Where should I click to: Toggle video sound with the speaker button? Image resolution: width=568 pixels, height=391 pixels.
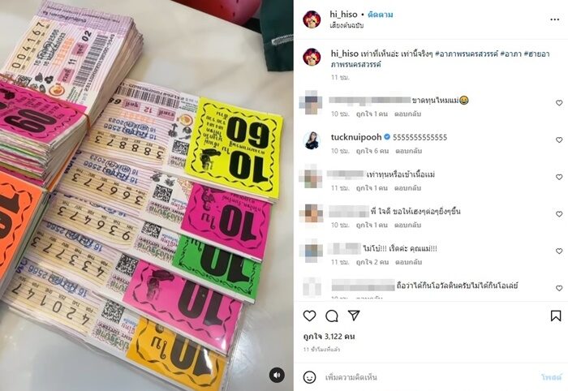click(277, 375)
